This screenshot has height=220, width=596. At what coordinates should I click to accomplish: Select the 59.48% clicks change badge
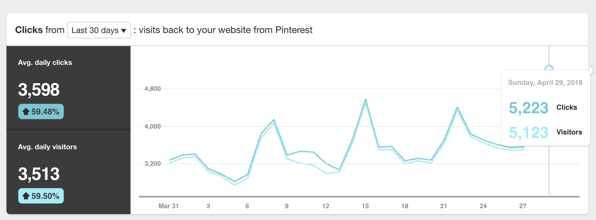click(41, 111)
